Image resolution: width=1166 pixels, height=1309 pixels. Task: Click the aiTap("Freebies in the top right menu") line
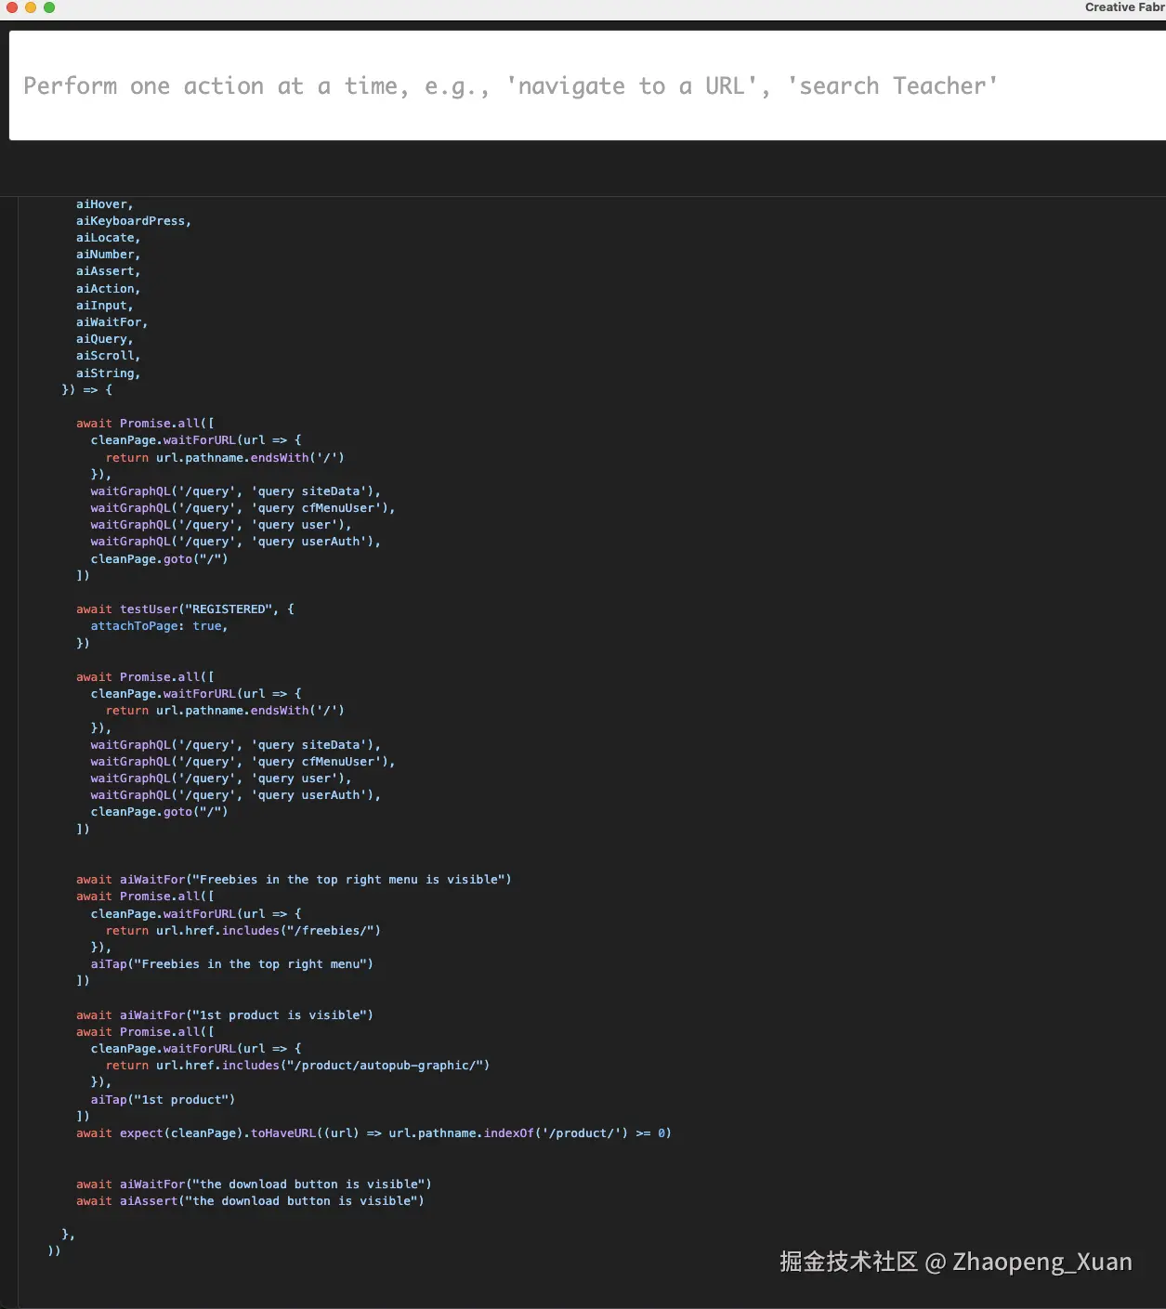pyautogui.click(x=232, y=964)
